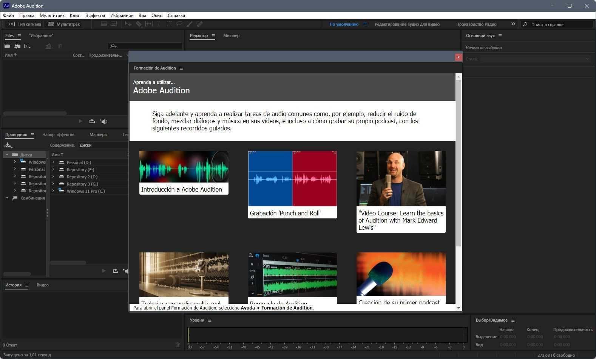Collapse the Комбинация tree node
The image size is (596, 359).
point(7,198)
